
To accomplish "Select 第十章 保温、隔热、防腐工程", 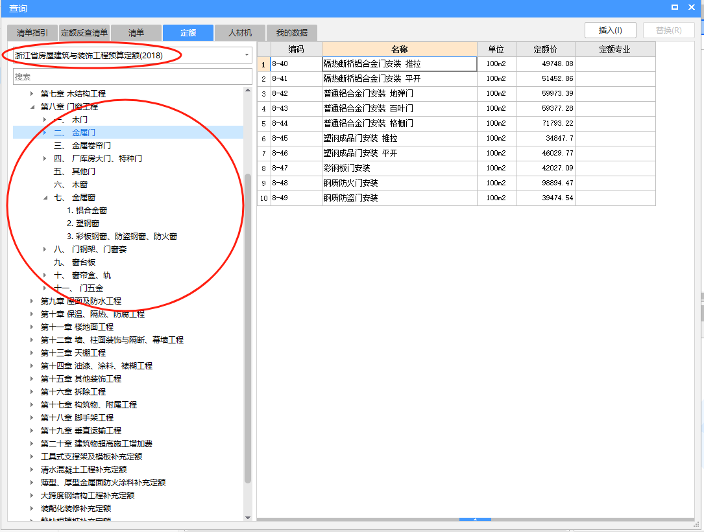I will point(93,314).
